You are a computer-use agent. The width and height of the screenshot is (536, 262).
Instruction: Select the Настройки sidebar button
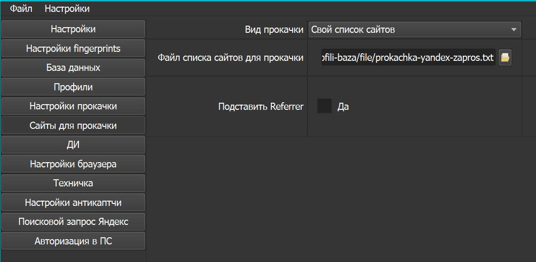click(x=73, y=29)
